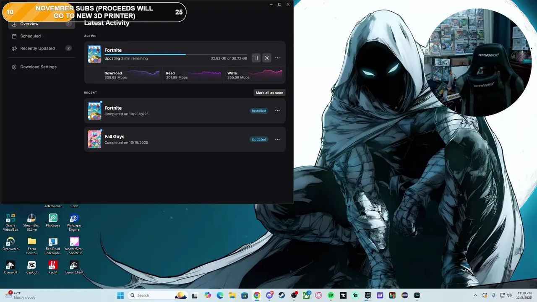Click the StreamElements SE.Live desktop shortcut

point(32,223)
